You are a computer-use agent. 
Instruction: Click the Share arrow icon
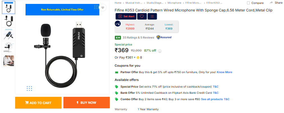click(271, 3)
